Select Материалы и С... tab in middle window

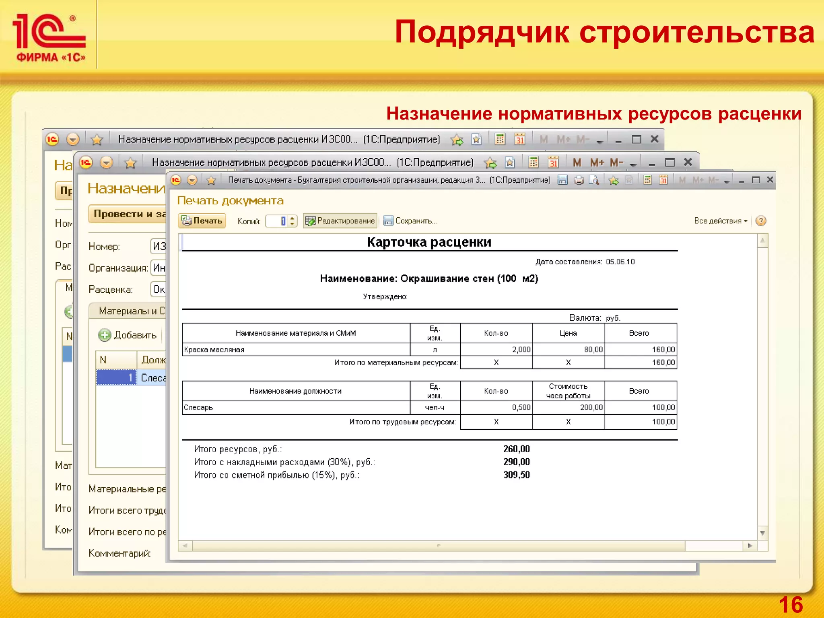click(127, 311)
